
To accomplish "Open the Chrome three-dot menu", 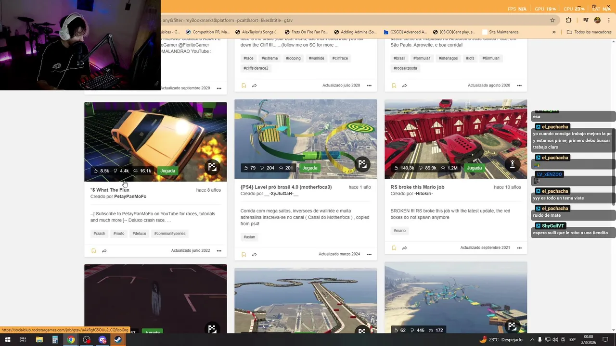I will tap(609, 20).
